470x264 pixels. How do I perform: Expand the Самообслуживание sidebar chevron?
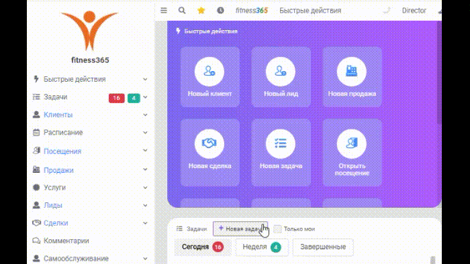pos(145,259)
